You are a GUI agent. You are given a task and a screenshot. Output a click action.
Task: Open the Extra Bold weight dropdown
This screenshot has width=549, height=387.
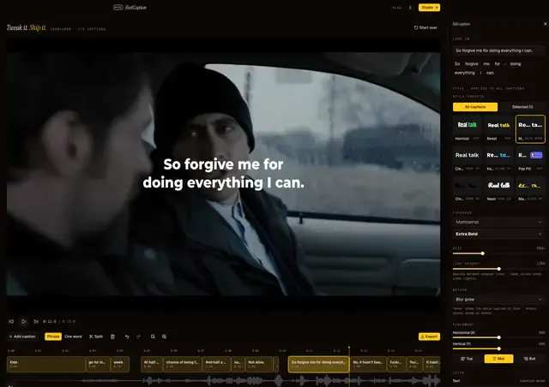click(498, 234)
